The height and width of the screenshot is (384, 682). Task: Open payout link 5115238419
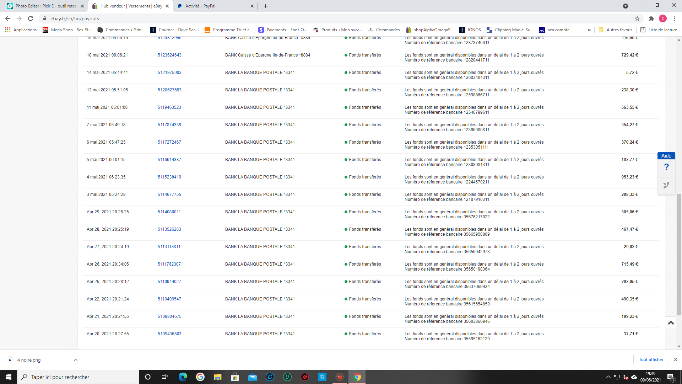169,177
